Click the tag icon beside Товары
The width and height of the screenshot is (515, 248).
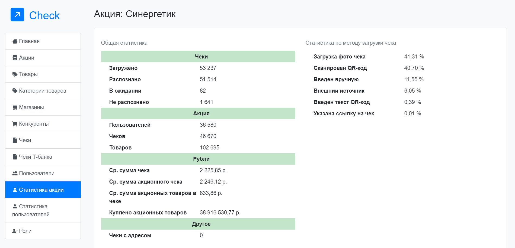[15, 74]
